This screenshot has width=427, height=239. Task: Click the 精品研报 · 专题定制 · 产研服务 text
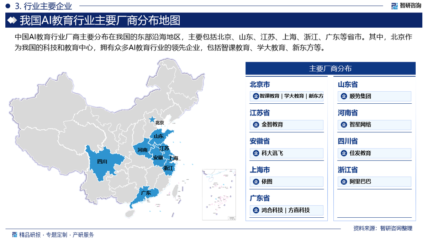point(57,234)
